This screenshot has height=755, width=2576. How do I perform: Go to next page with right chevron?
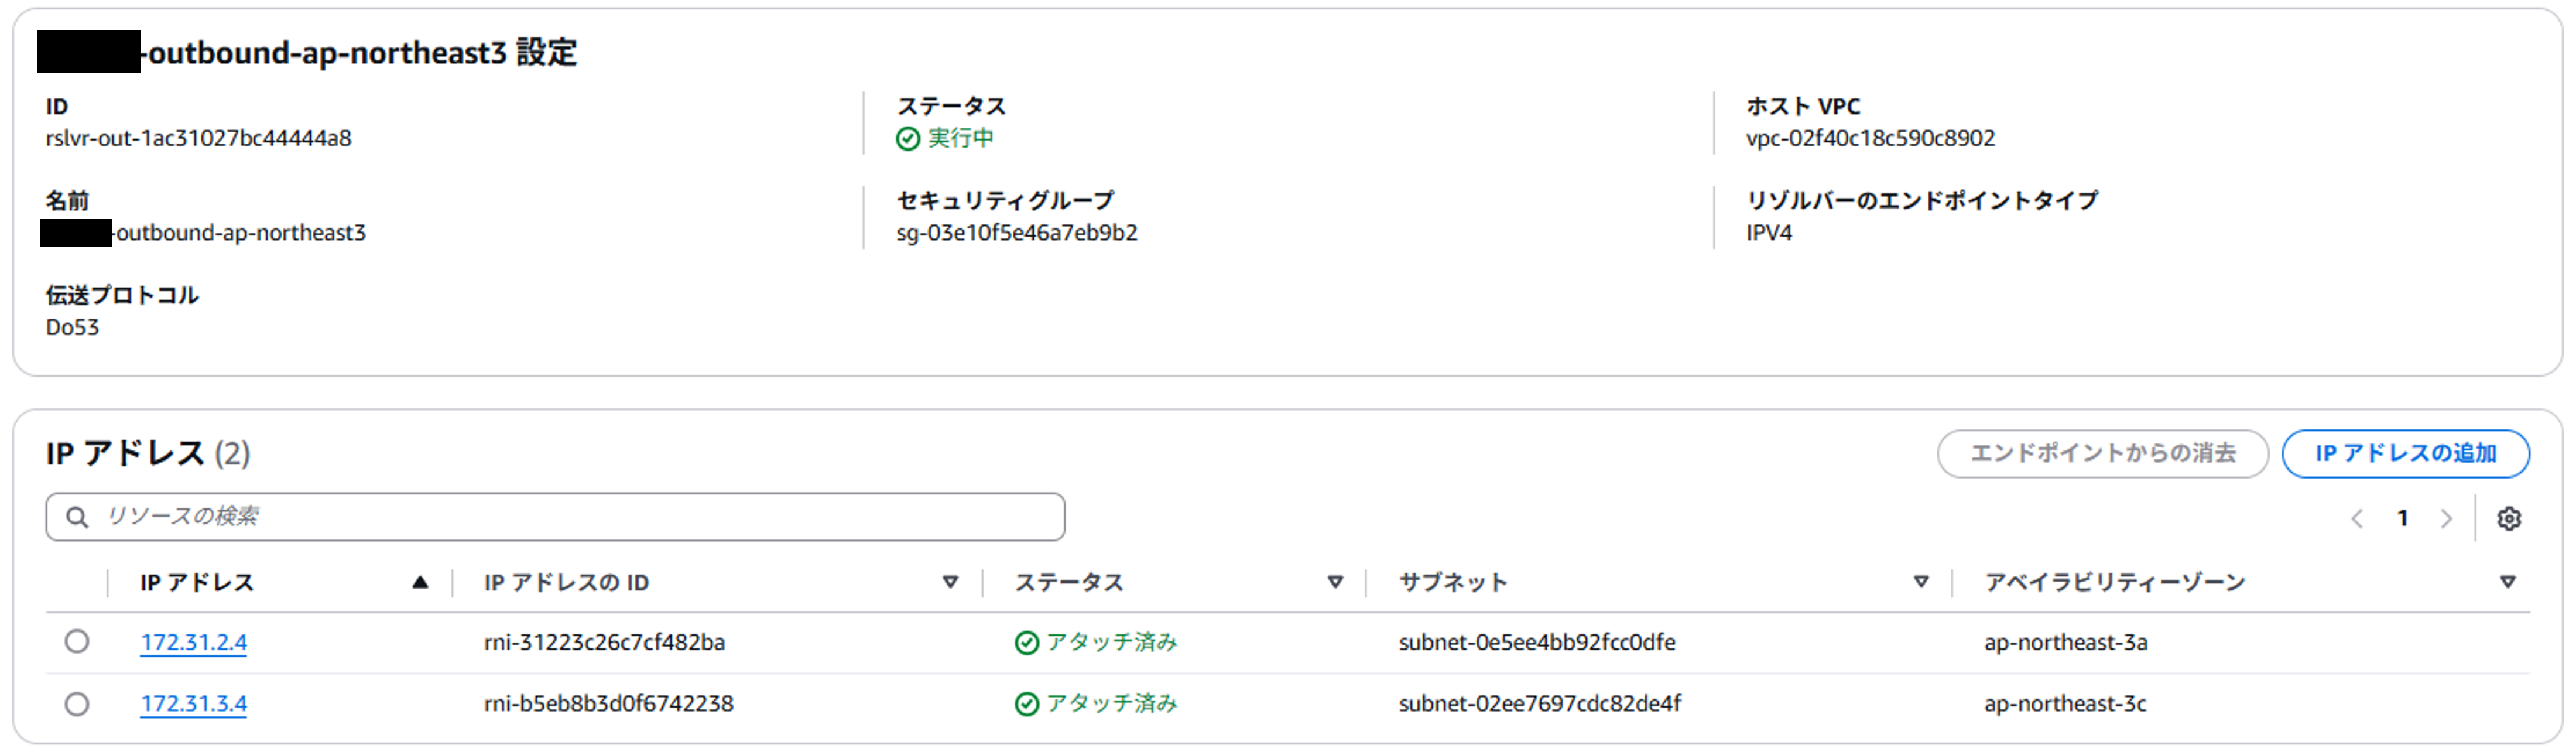(x=2447, y=518)
